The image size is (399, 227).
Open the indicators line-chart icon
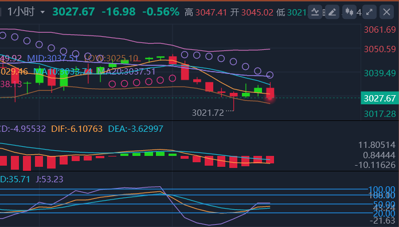point(315,12)
